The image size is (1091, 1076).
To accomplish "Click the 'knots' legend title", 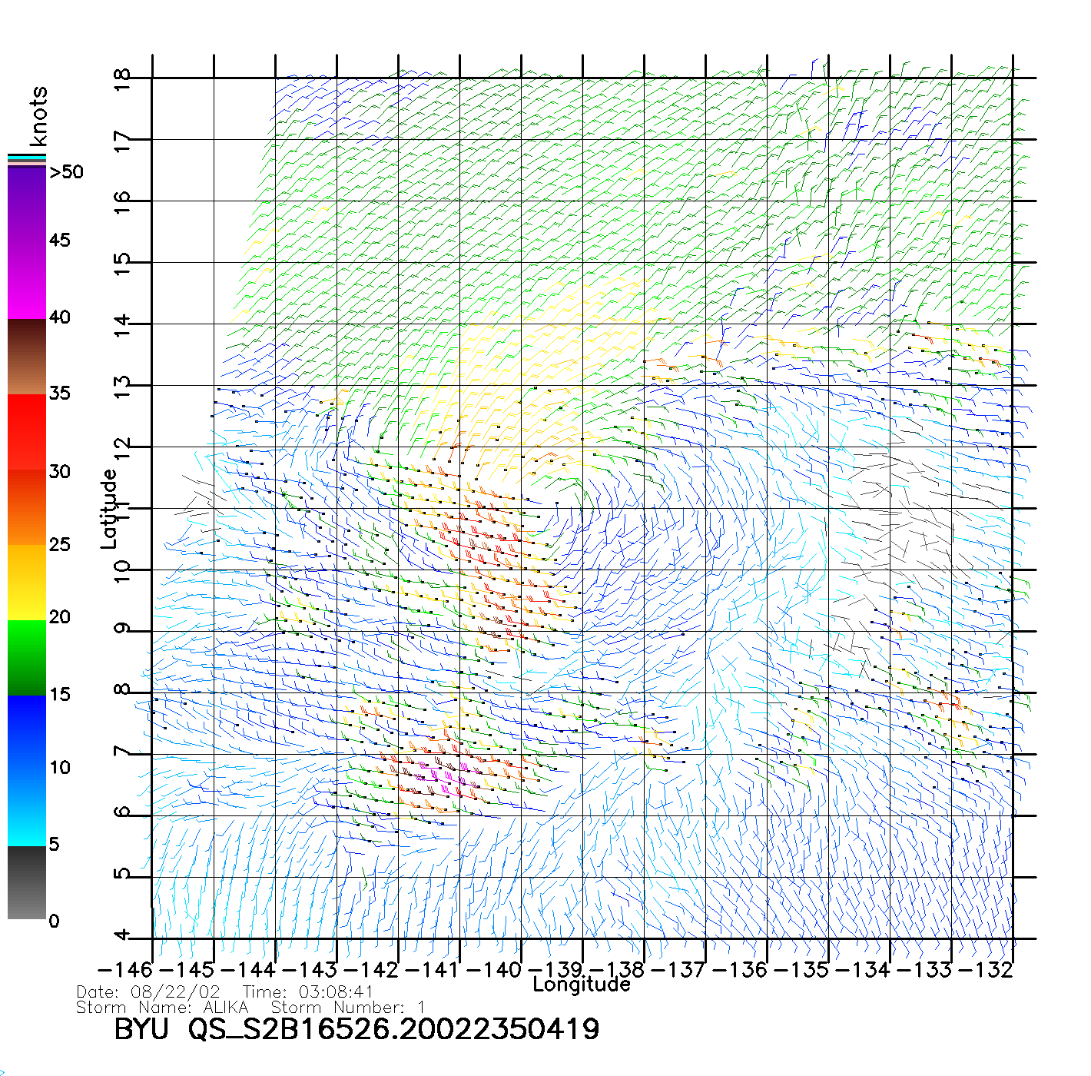I will pyautogui.click(x=38, y=116).
